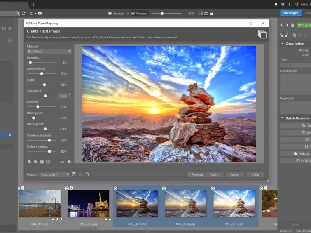Select the IMG_061.jpg thumbnail
Screen dimensions: 311x233
(88, 203)
